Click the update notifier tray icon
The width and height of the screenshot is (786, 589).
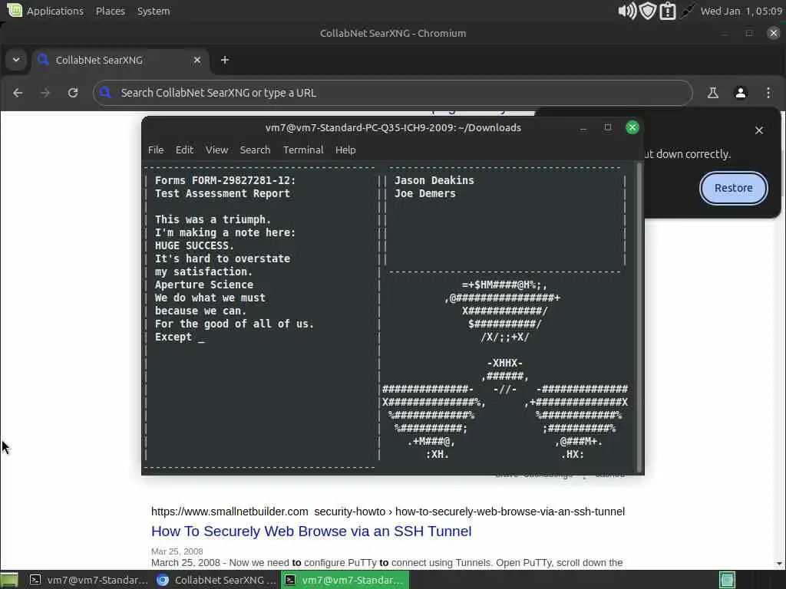pyautogui.click(x=667, y=11)
